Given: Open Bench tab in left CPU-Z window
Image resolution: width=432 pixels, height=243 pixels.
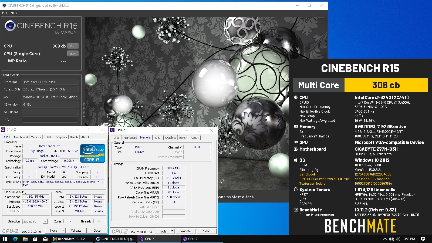Looking at the screenshot, I should tap(74, 137).
